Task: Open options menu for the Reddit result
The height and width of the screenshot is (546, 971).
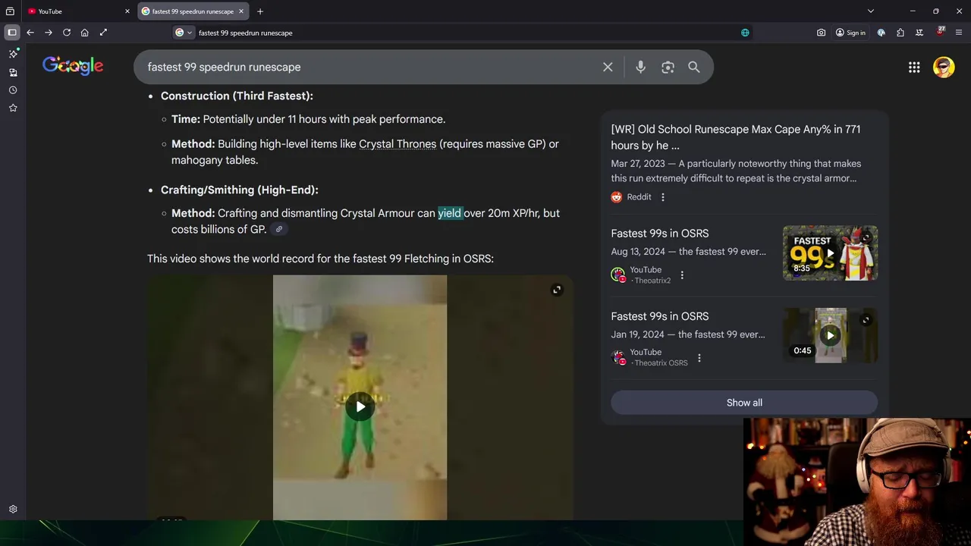Action: 663,197
